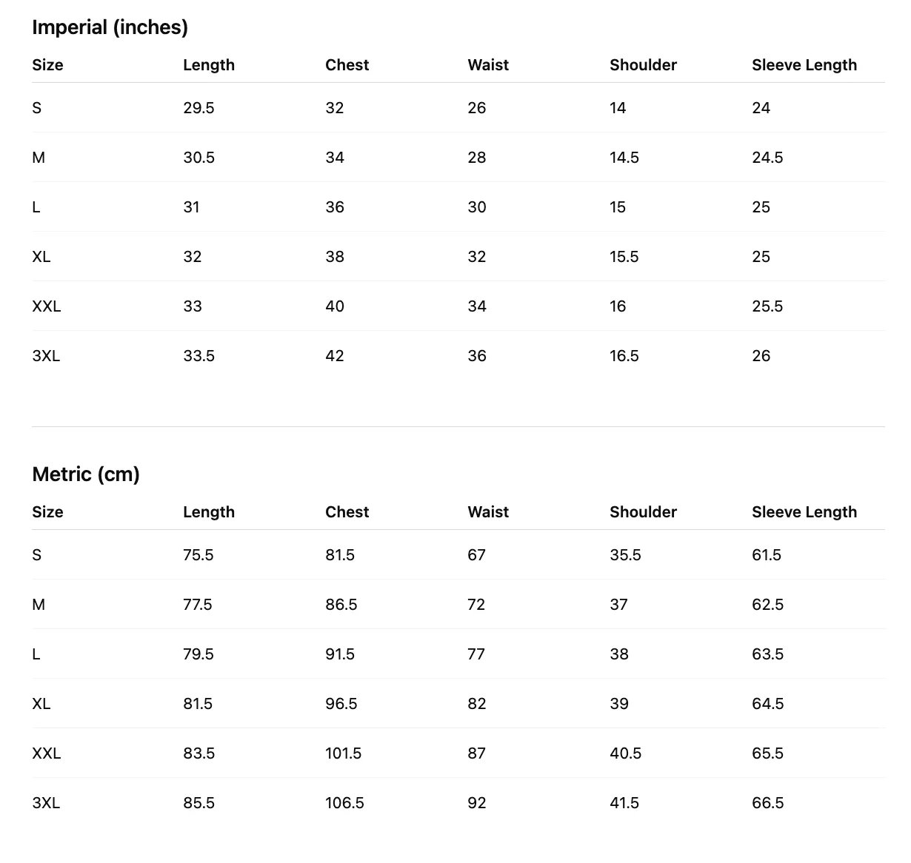Click the 3XL row label in Metric table
911x863 pixels.
(x=46, y=803)
